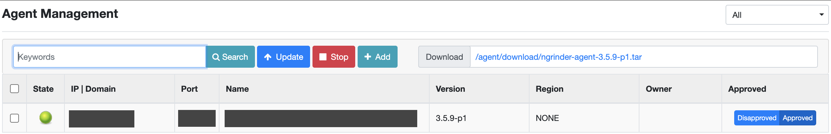The width and height of the screenshot is (831, 134).
Task: Click the square stop icon
Action: (323, 57)
